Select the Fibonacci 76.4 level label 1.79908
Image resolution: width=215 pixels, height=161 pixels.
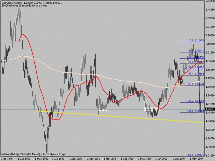tap(196, 74)
